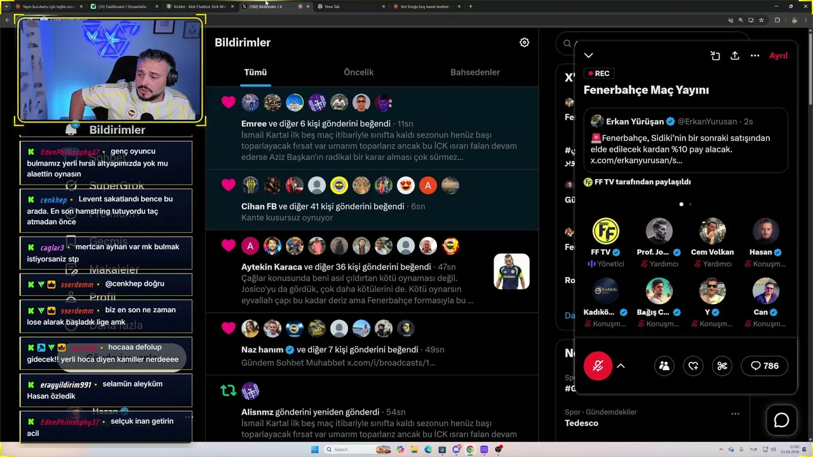Open Google Chrome from the taskbar
This screenshot has height=457, width=813.
pyautogui.click(x=470, y=449)
